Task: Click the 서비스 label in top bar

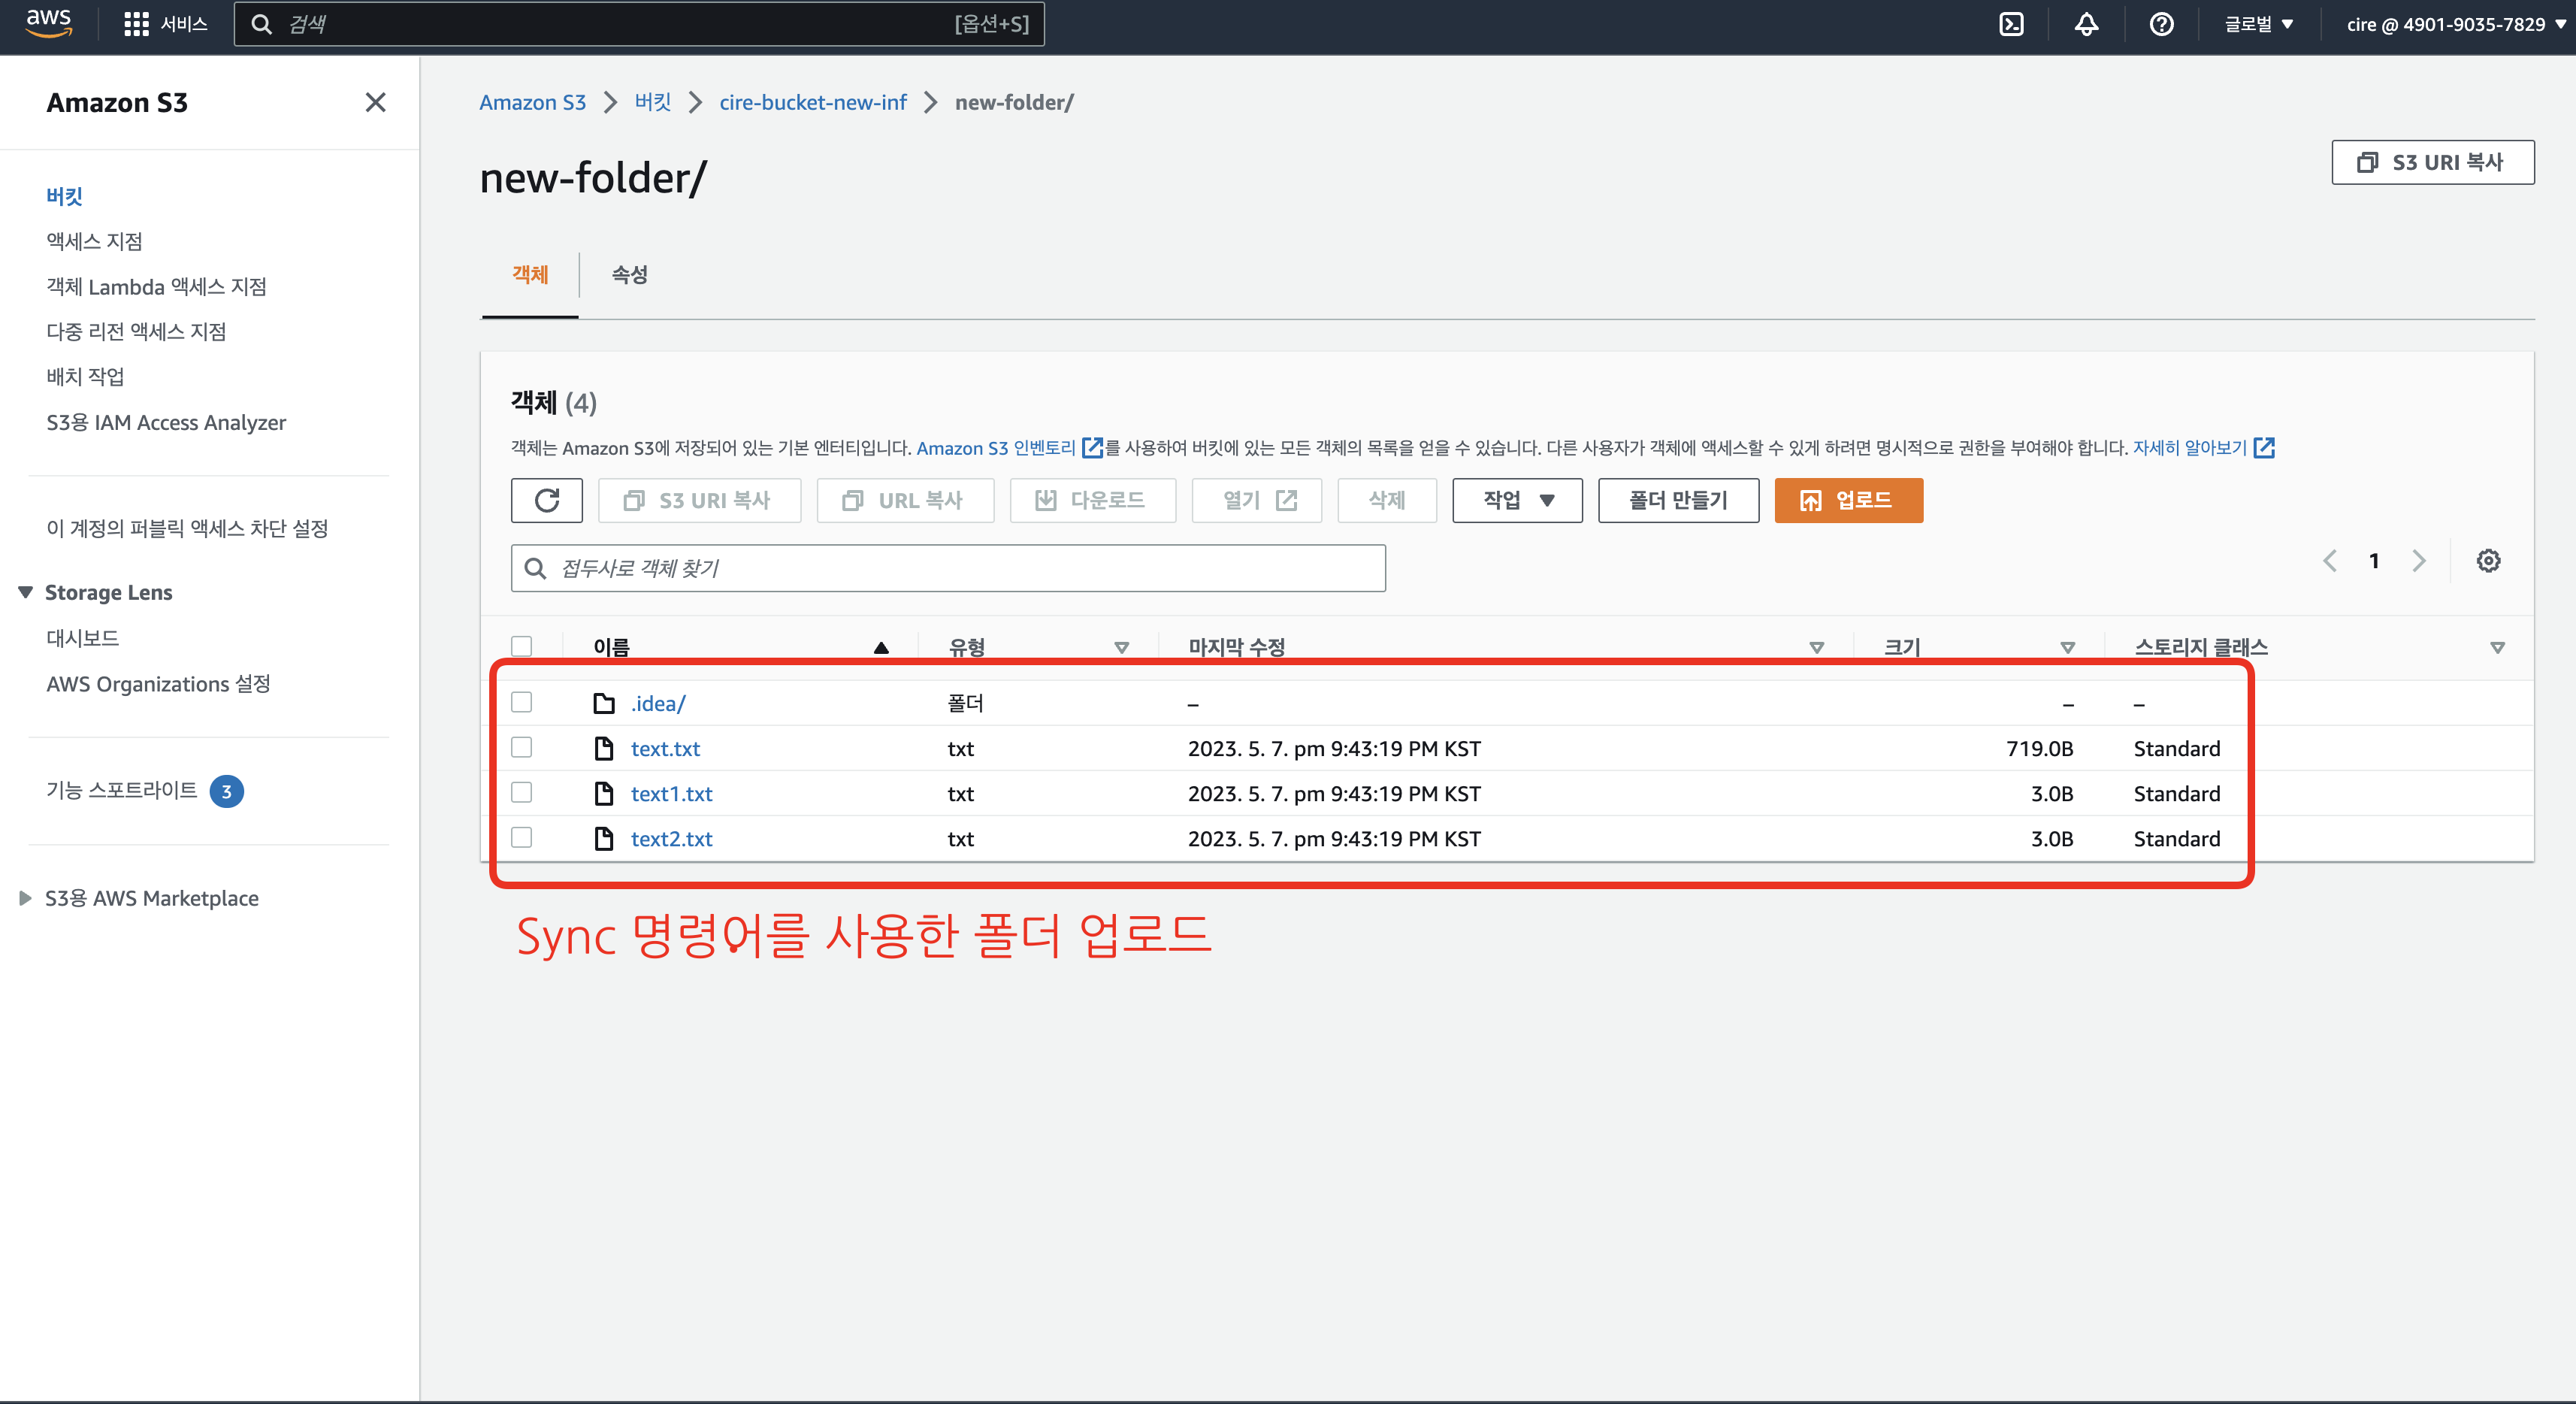Action: (x=184, y=24)
